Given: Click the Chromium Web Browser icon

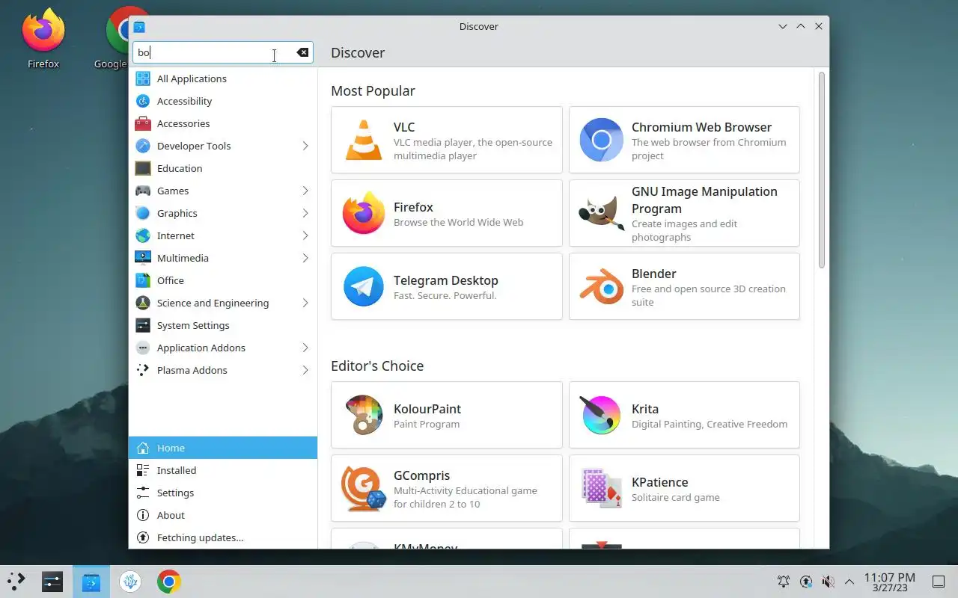Looking at the screenshot, I should point(601,140).
